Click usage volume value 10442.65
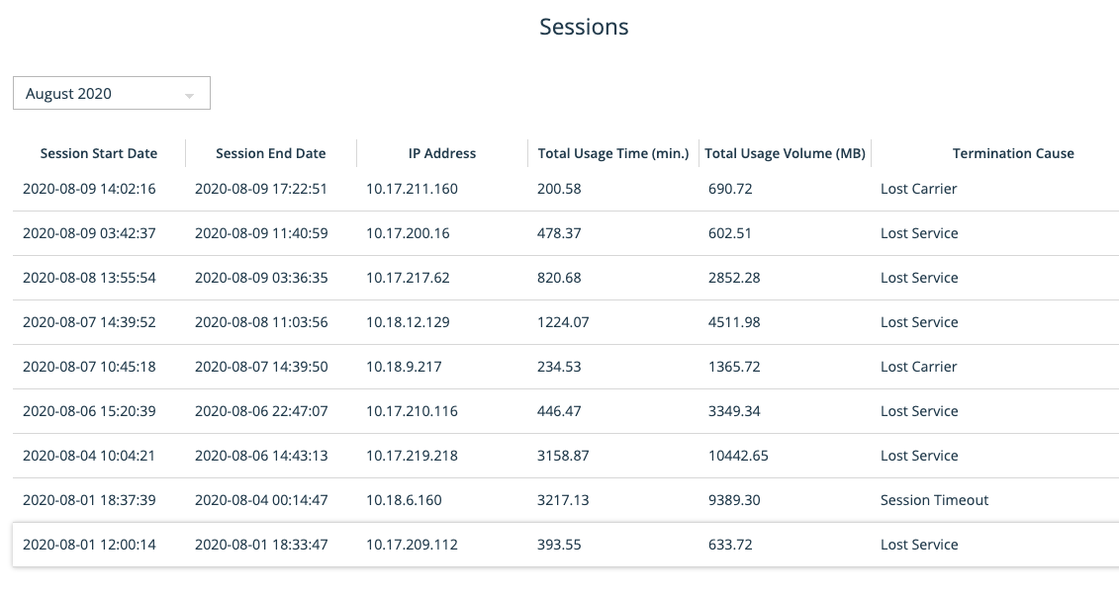This screenshot has height=596, width=1119. tap(738, 456)
